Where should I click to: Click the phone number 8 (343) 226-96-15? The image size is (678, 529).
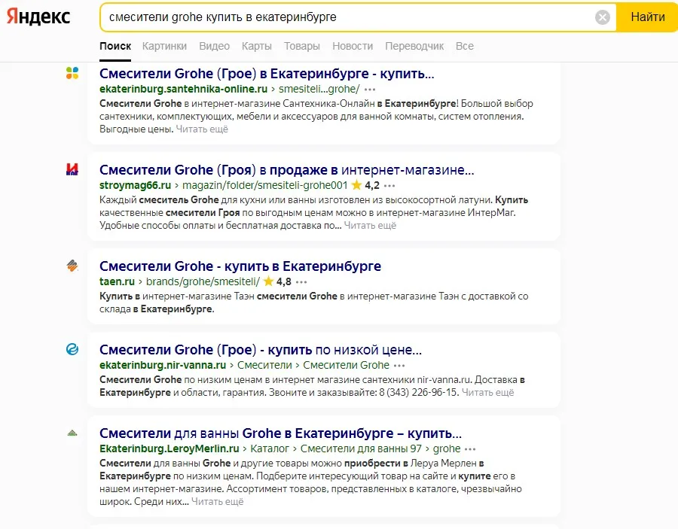(x=418, y=393)
